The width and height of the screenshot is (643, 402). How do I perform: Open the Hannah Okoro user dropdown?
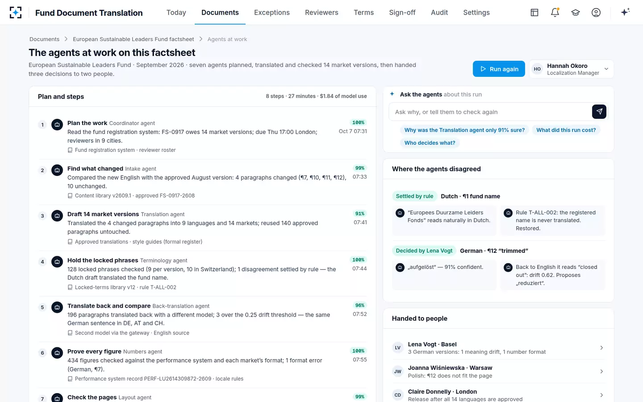pyautogui.click(x=572, y=69)
